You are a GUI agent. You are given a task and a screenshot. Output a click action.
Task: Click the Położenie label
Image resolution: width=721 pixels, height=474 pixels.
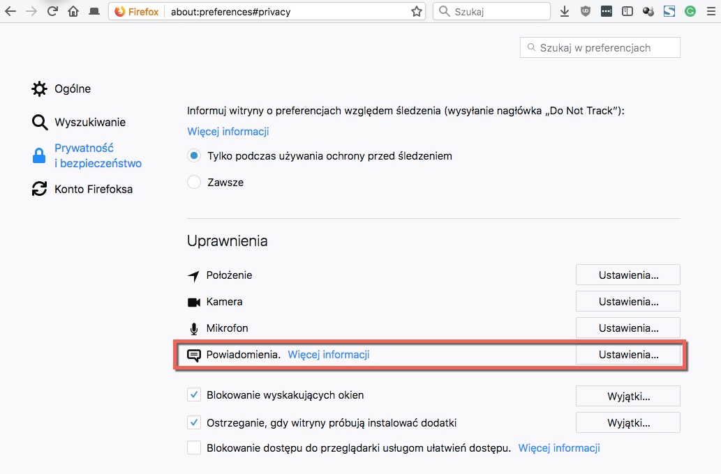coord(229,275)
